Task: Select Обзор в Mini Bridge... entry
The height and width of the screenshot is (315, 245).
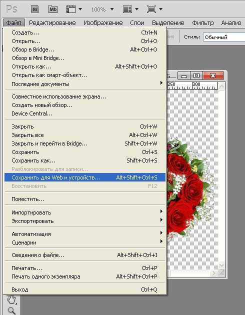Action: coord(85,58)
